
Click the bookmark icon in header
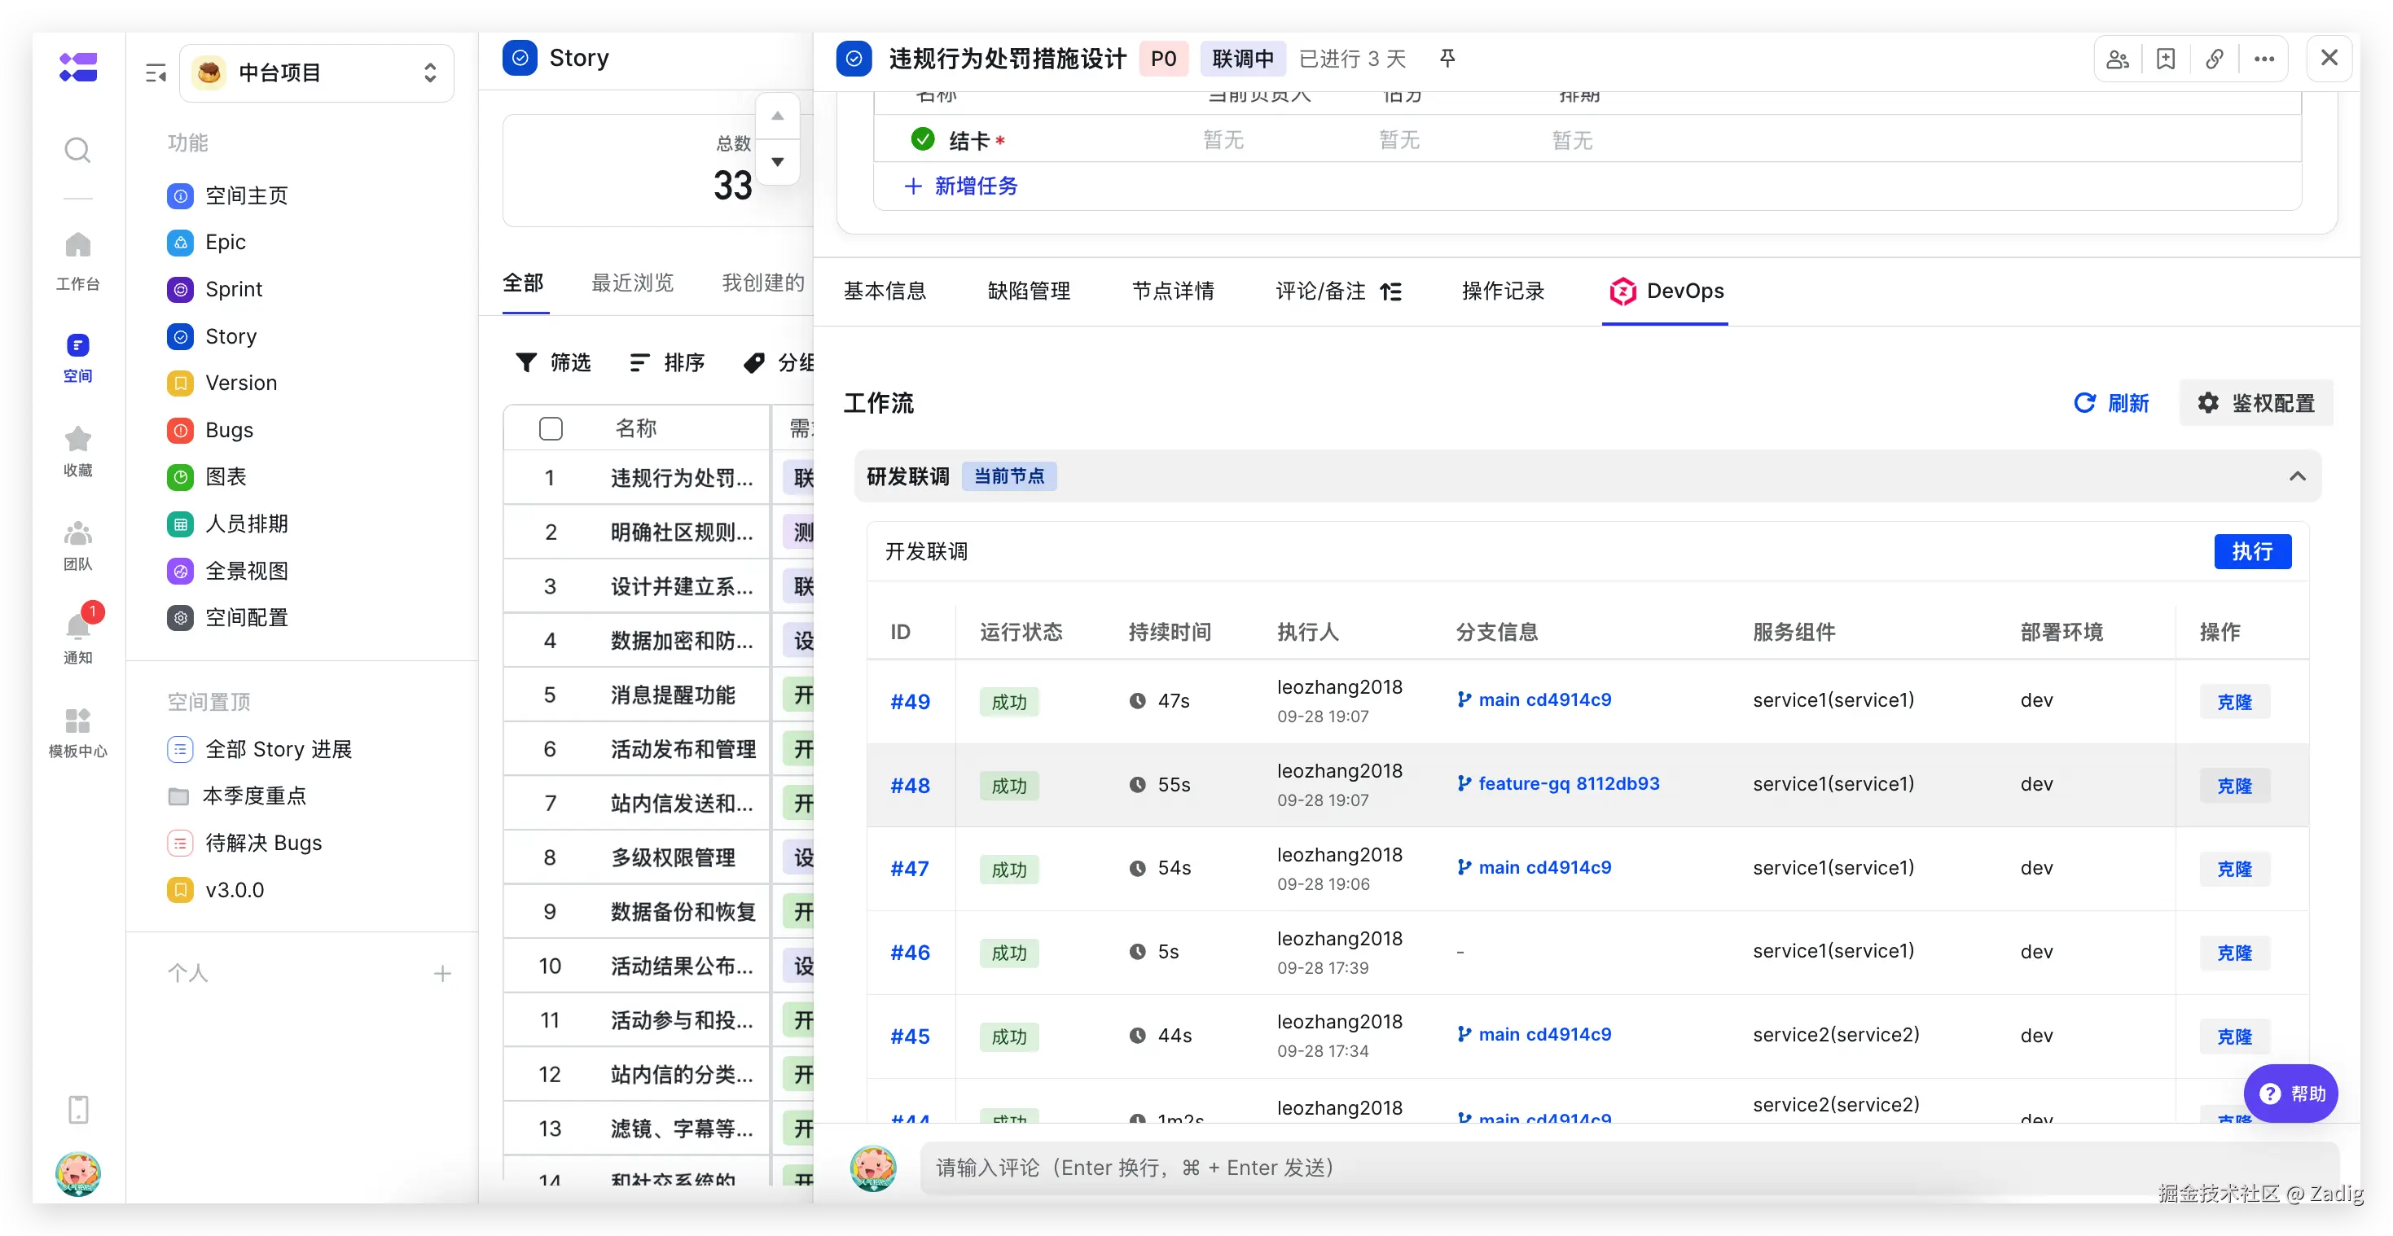point(2166,59)
